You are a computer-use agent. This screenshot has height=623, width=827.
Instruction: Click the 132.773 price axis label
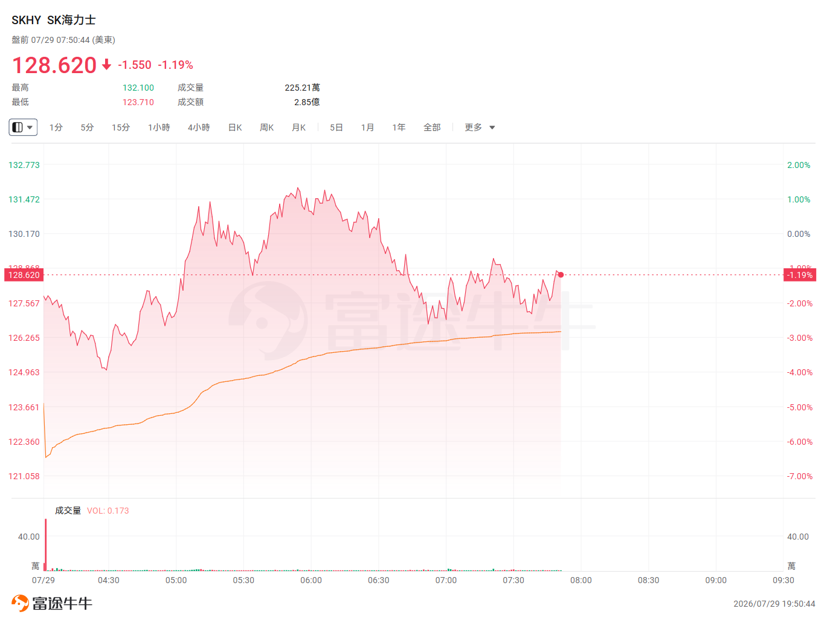tap(24, 165)
